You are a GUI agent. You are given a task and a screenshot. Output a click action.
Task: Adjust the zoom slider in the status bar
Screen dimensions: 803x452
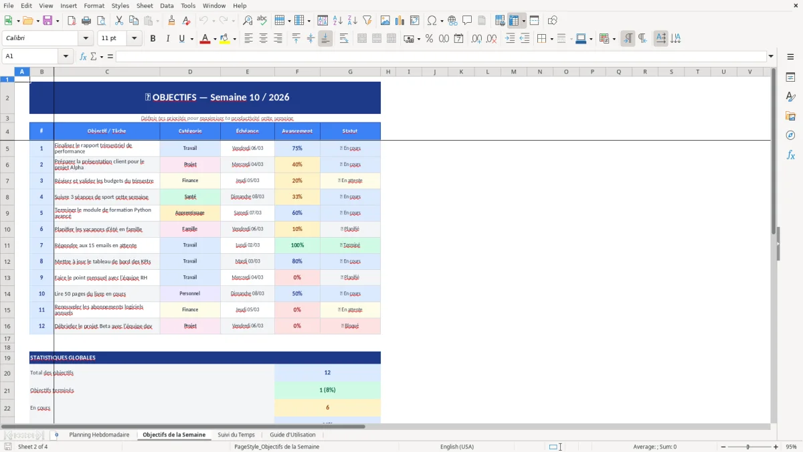(747, 447)
